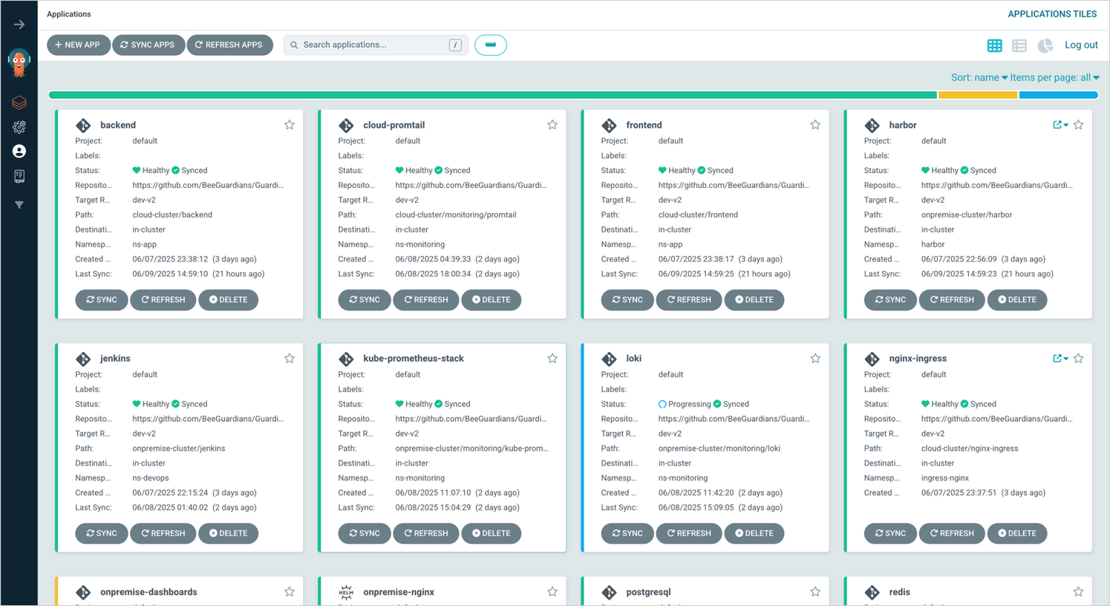Click the teal toggle pill beside search

[491, 45]
